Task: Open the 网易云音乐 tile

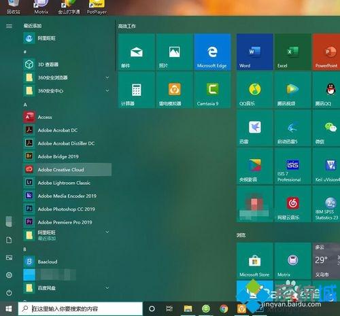Action: (292, 204)
